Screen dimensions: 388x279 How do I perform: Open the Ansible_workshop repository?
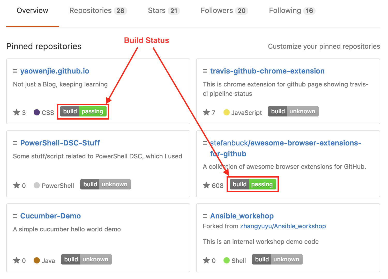tap(242, 216)
